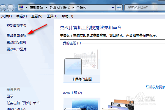Screen dimensions: 165x110
Task: Select the 控制面板 breadcrumb
Action: coord(36,7)
